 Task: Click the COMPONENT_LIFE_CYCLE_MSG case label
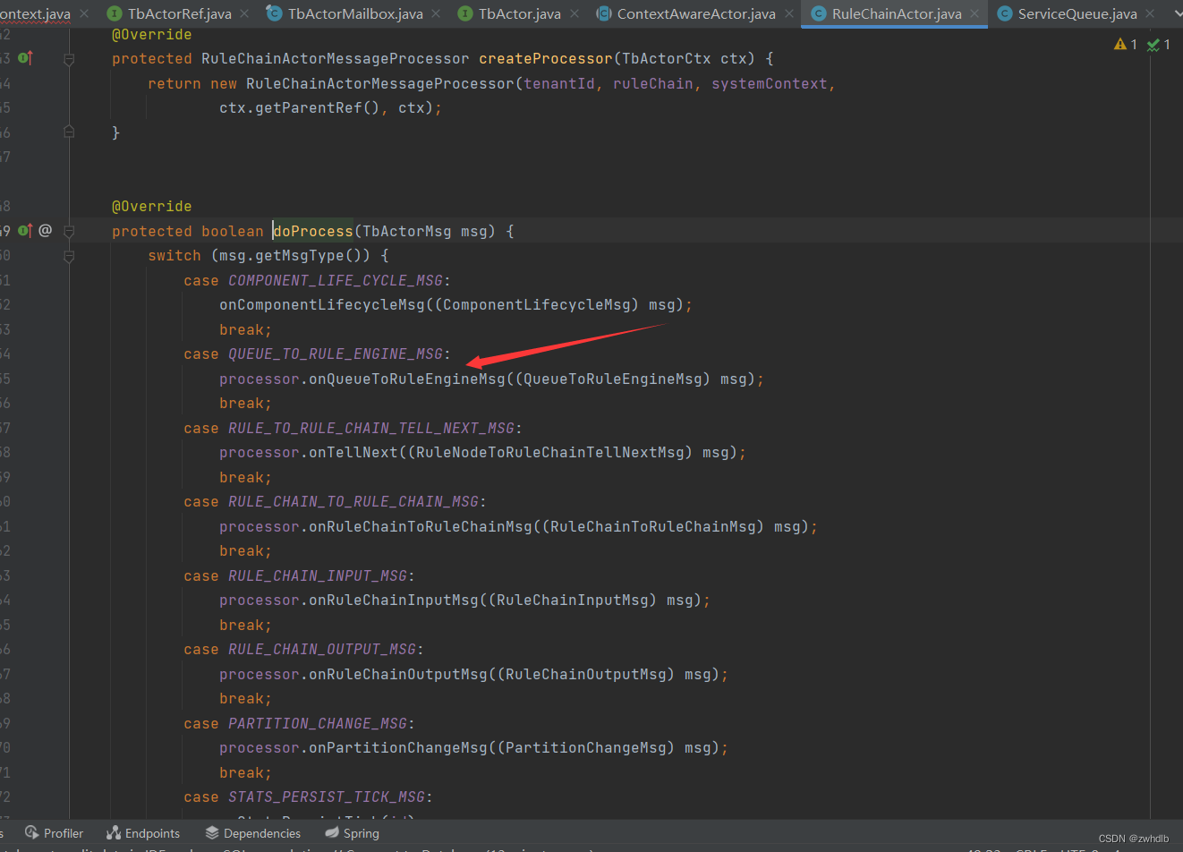click(336, 280)
